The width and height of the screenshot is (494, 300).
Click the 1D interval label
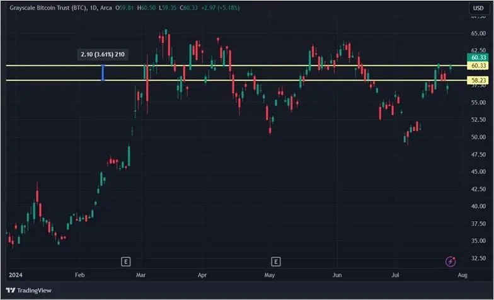pyautogui.click(x=93, y=8)
